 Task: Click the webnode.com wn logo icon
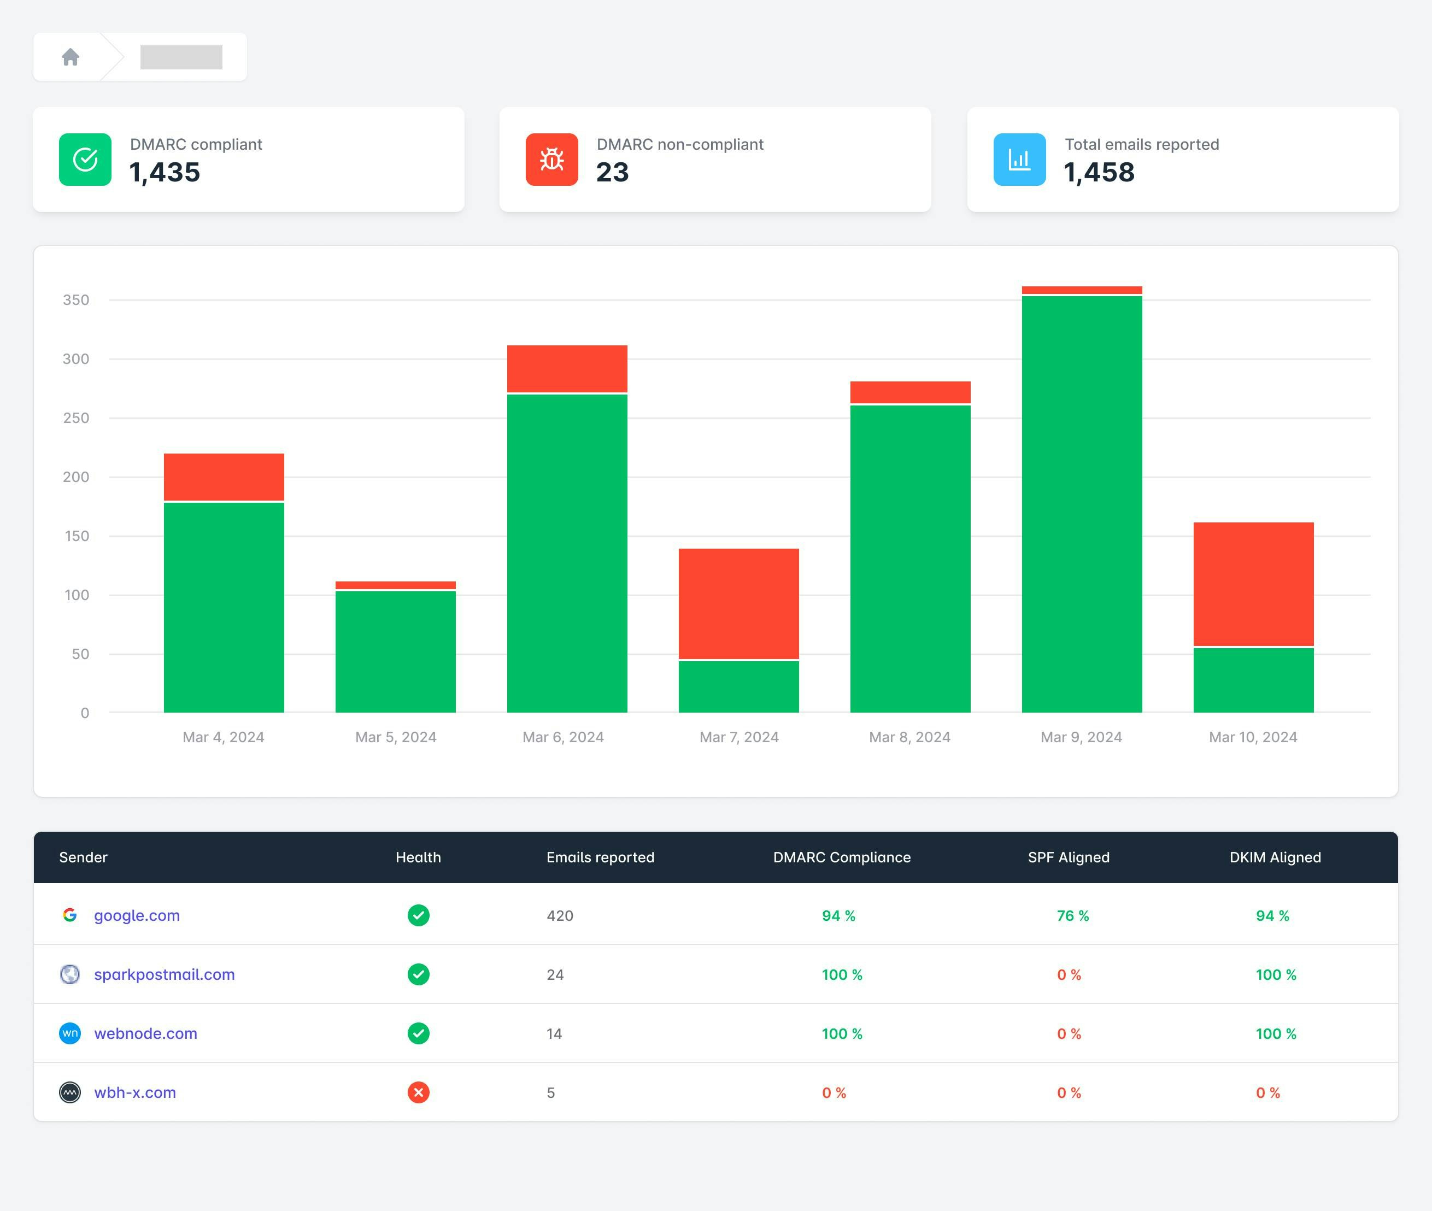(70, 1033)
